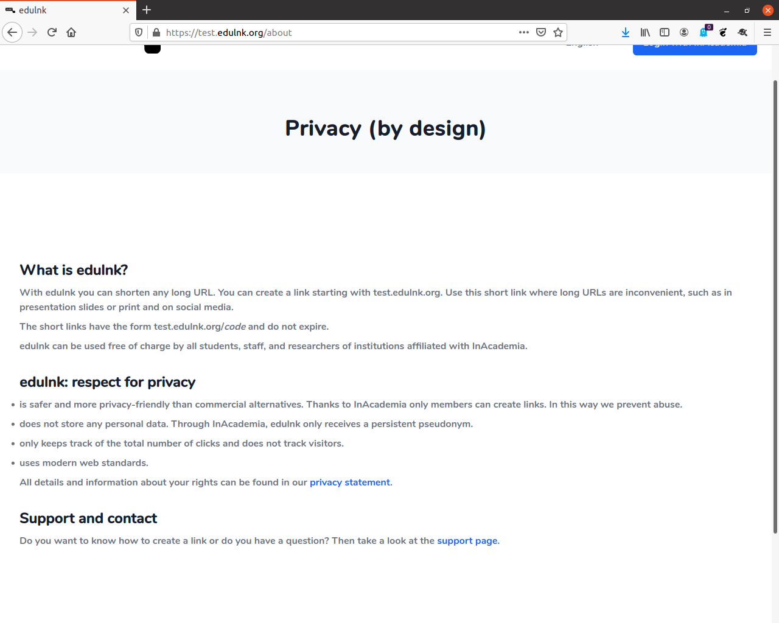Toggle the sidebar view icon
Image resolution: width=779 pixels, height=623 pixels.
point(665,32)
